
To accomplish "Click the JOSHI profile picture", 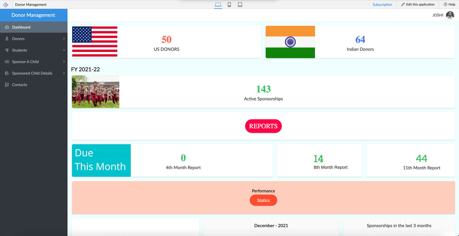I will (x=450, y=15).
